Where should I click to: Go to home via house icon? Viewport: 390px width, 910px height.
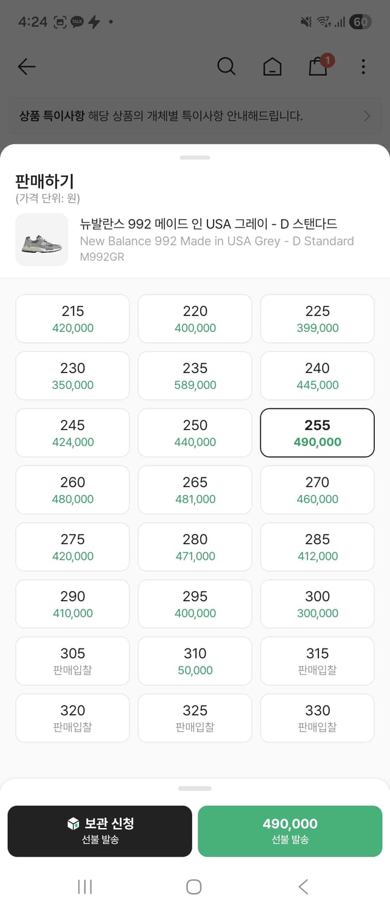[x=272, y=67]
